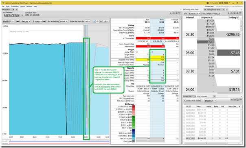Click the Trading Prices settings icon
This screenshot has height=148, width=246.
pyautogui.click(x=235, y=13)
